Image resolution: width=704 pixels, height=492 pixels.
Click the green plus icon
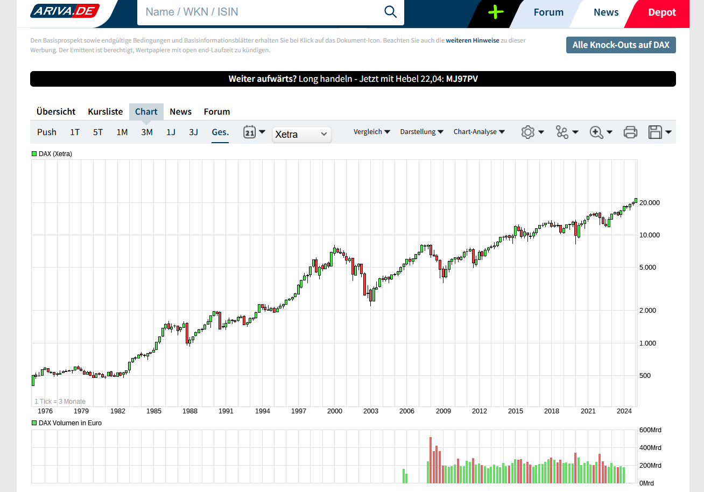tap(496, 12)
